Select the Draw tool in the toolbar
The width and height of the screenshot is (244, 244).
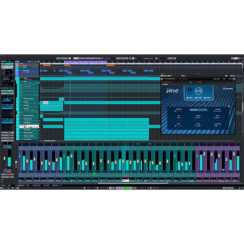pos(79,58)
